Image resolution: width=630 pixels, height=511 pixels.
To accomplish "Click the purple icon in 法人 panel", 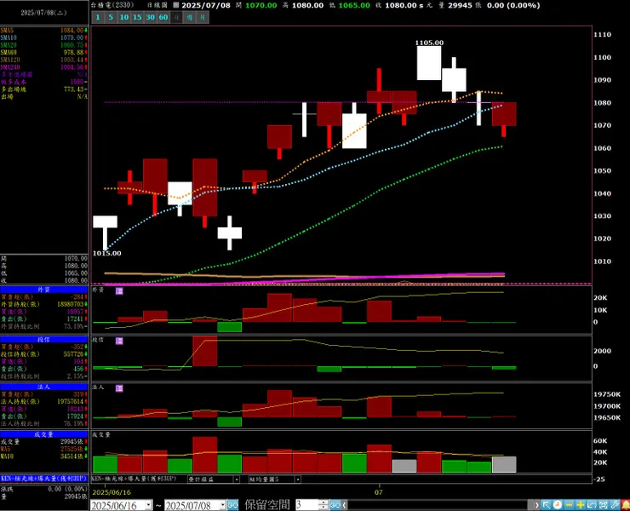I will tap(119, 388).
